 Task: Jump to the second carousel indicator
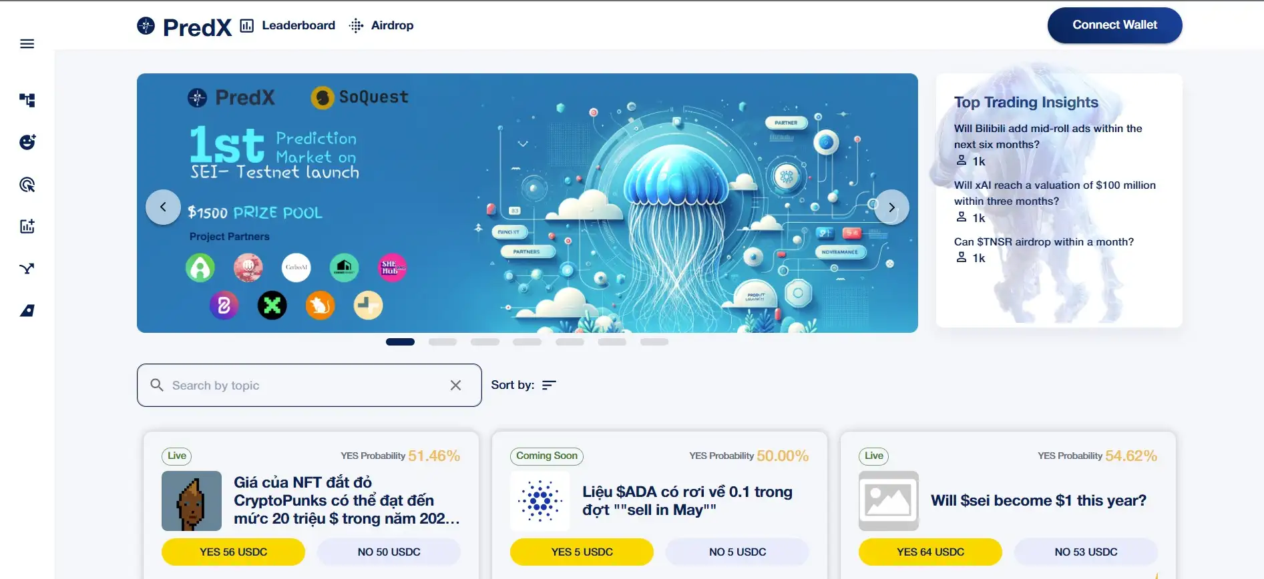point(442,342)
